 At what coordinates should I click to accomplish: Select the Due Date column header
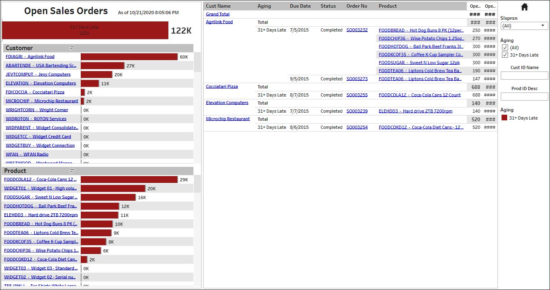tap(300, 6)
